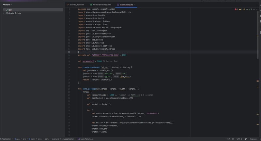Click the import android.widget.Toast line
Screen dimensions: 261x141
coord(93,24)
